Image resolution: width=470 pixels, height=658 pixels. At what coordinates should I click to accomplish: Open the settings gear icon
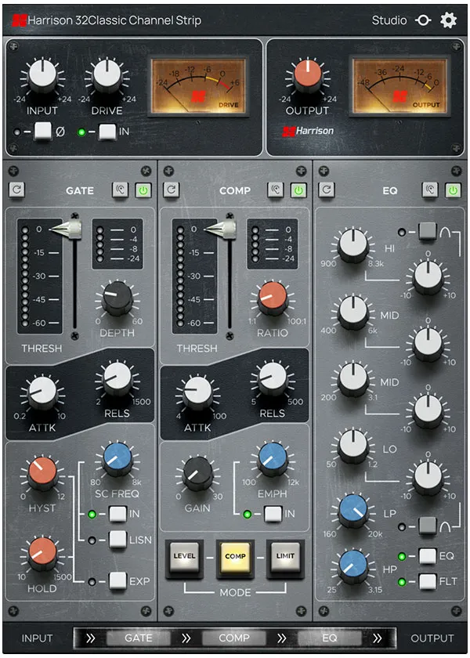(x=448, y=20)
